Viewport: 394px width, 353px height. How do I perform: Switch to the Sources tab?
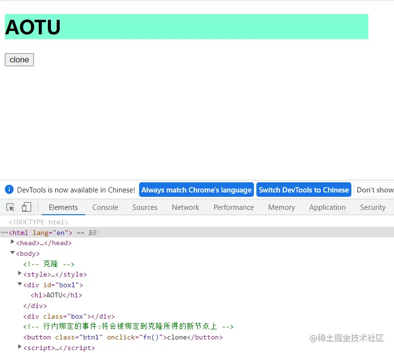click(145, 207)
